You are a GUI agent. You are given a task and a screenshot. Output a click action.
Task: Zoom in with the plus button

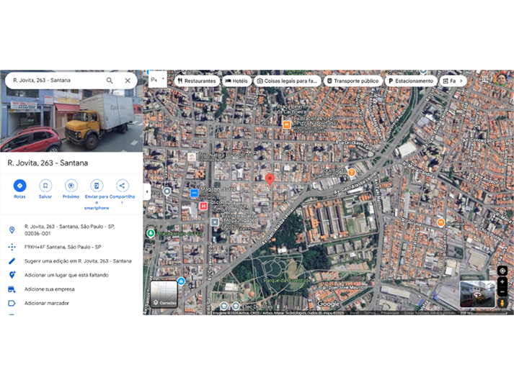point(502,282)
